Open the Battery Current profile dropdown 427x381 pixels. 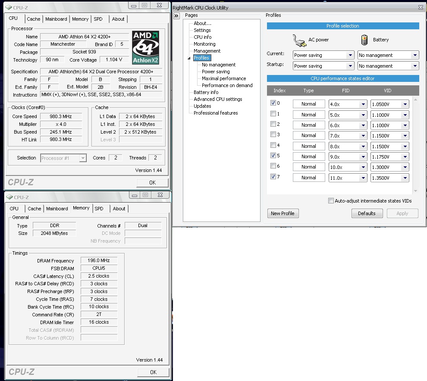pos(388,55)
